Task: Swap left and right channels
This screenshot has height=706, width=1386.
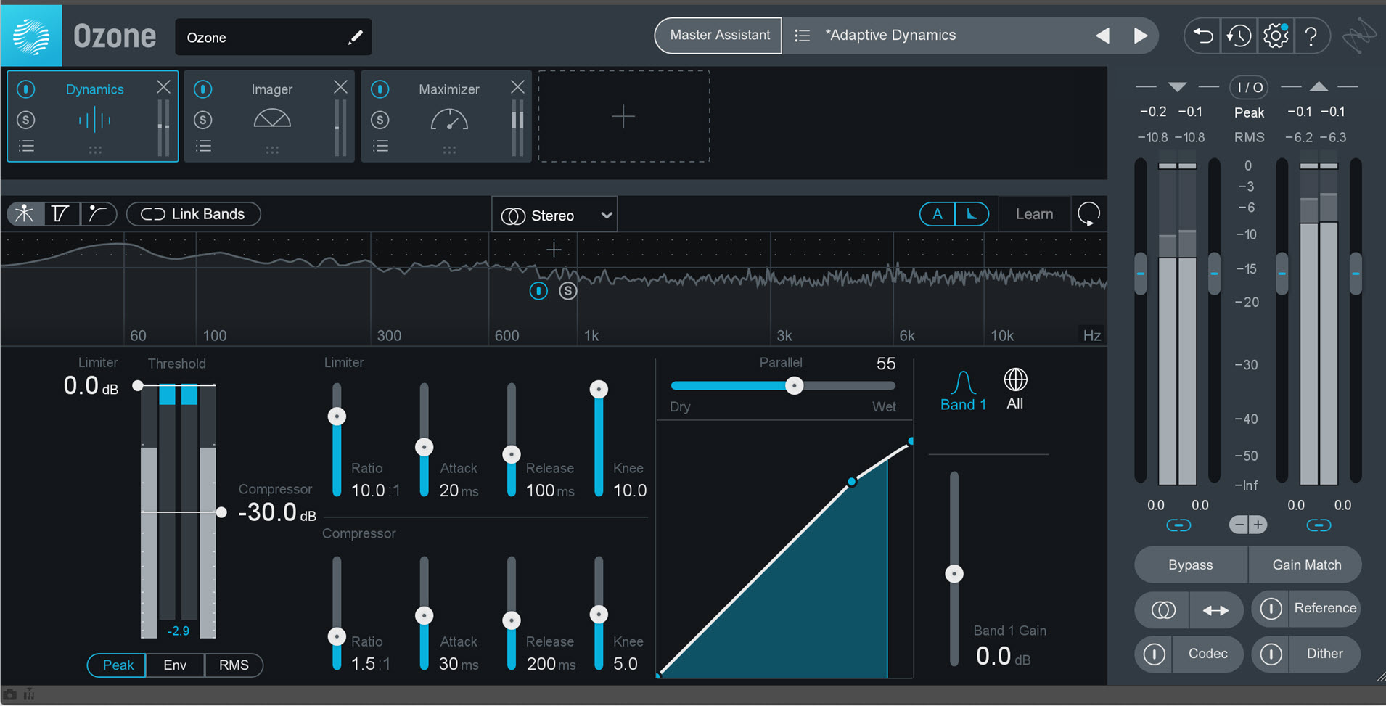Action: 1215,610
